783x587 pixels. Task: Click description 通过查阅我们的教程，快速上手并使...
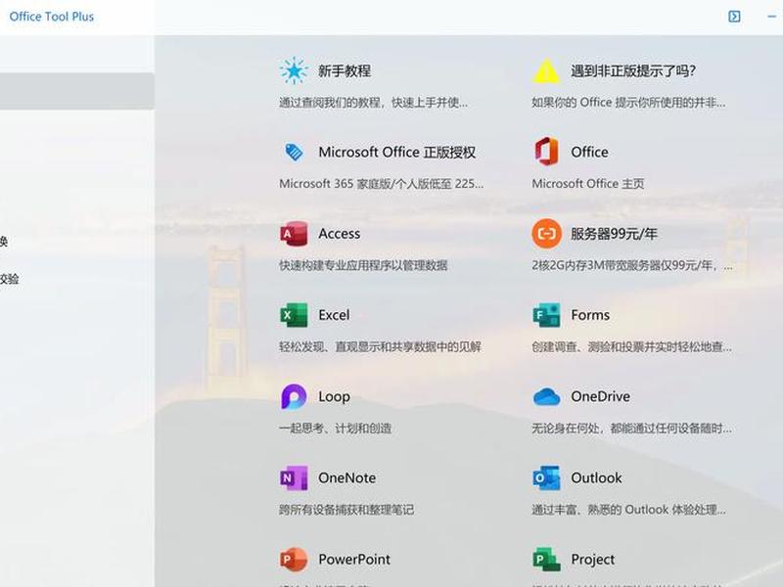[x=373, y=103]
